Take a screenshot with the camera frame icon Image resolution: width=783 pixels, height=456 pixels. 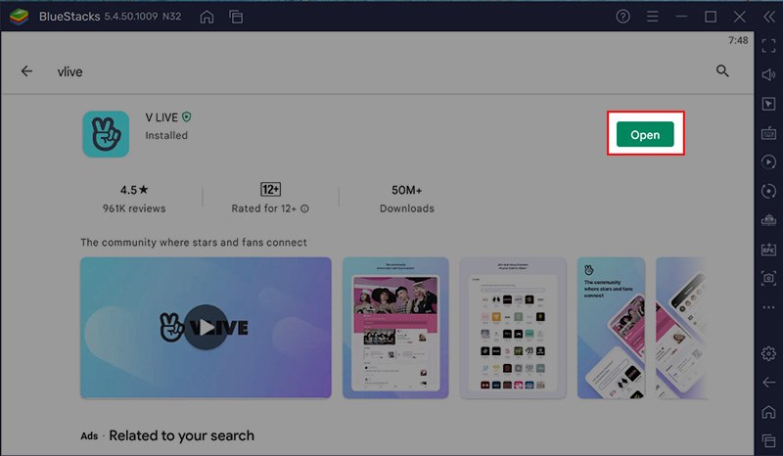[768, 278]
